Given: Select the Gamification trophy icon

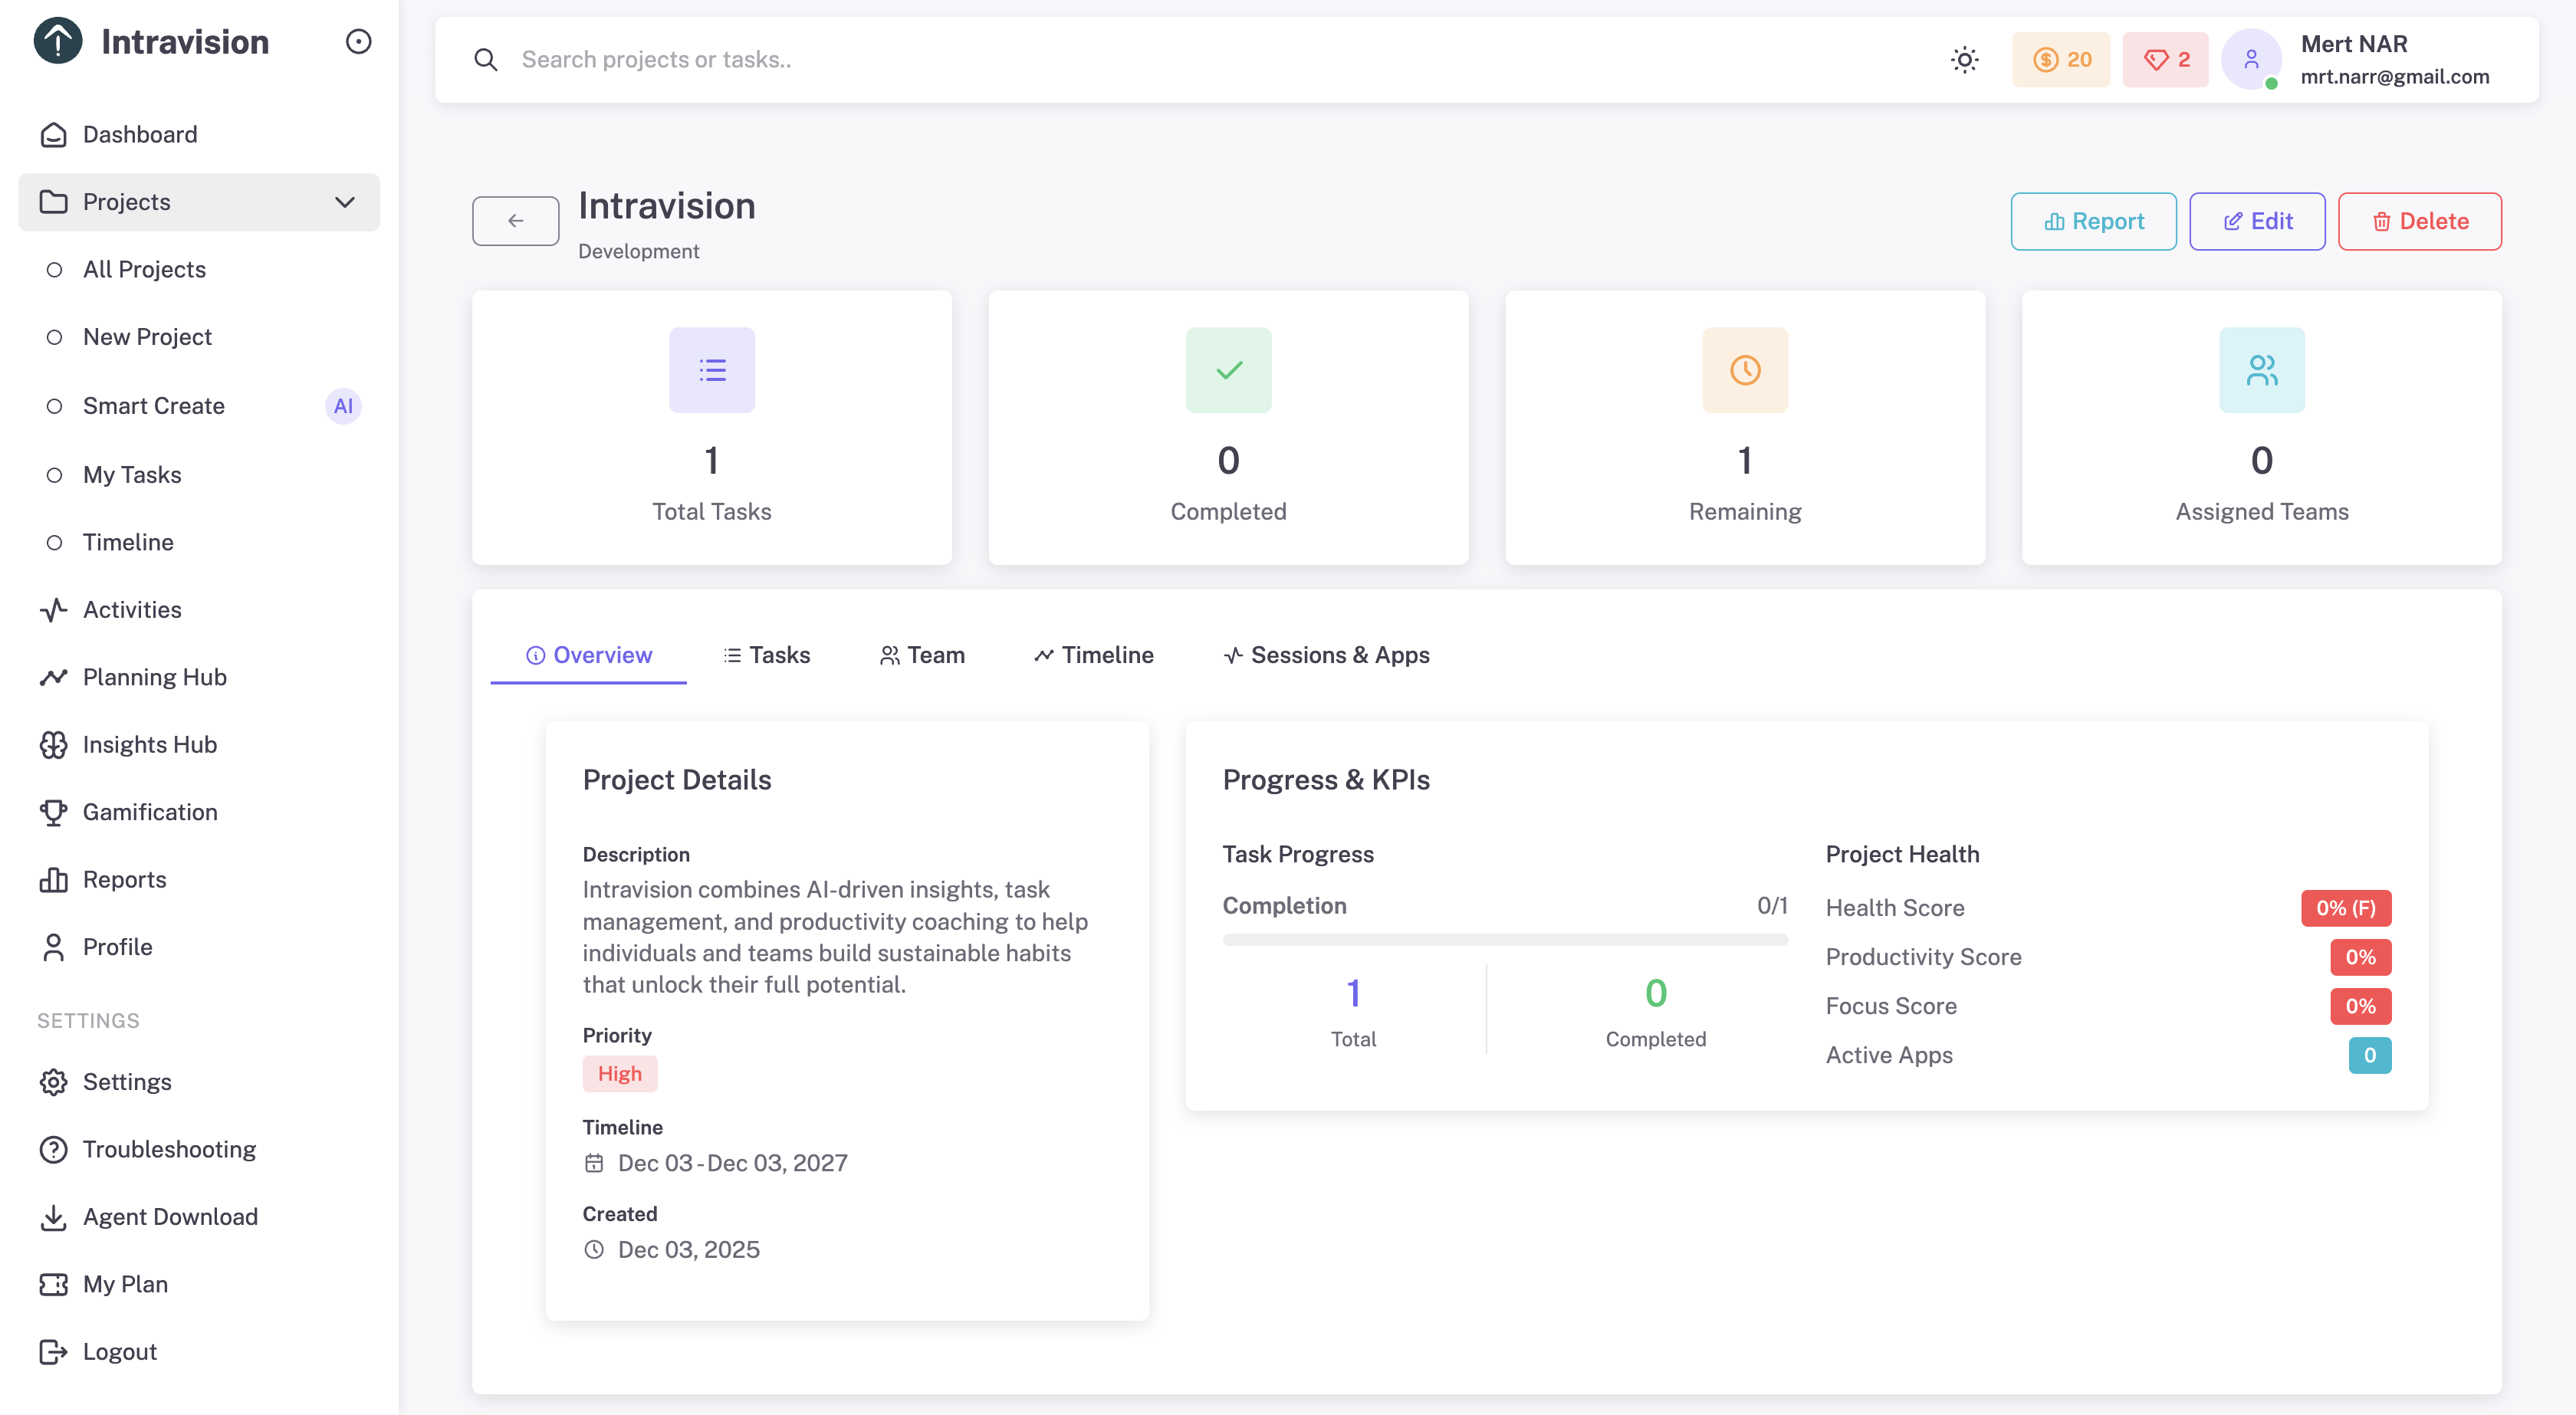Looking at the screenshot, I should [54, 812].
